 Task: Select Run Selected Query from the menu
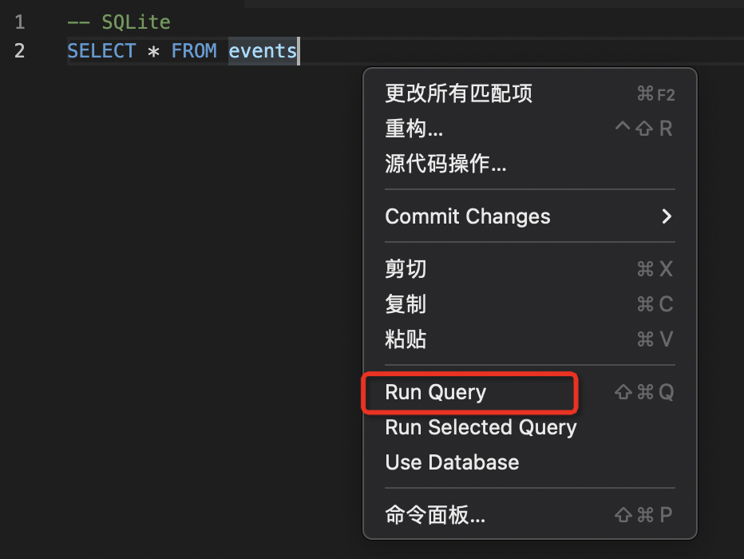click(480, 427)
